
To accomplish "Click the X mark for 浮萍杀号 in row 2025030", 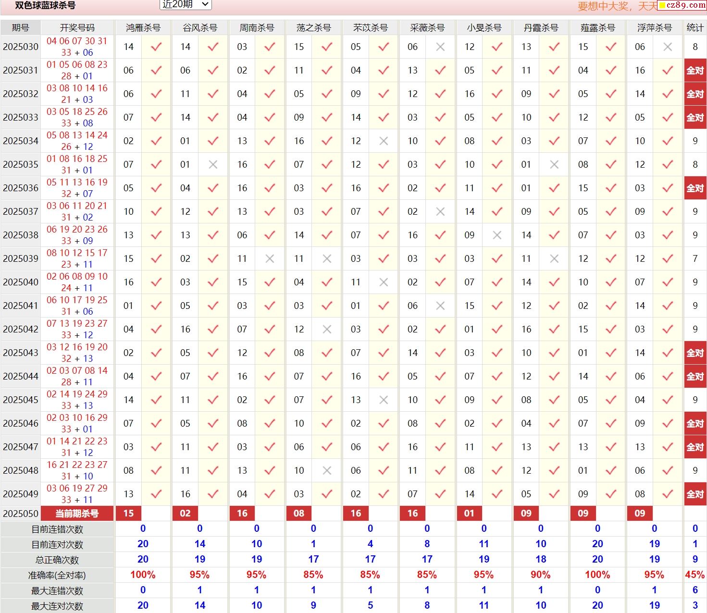I will click(668, 47).
